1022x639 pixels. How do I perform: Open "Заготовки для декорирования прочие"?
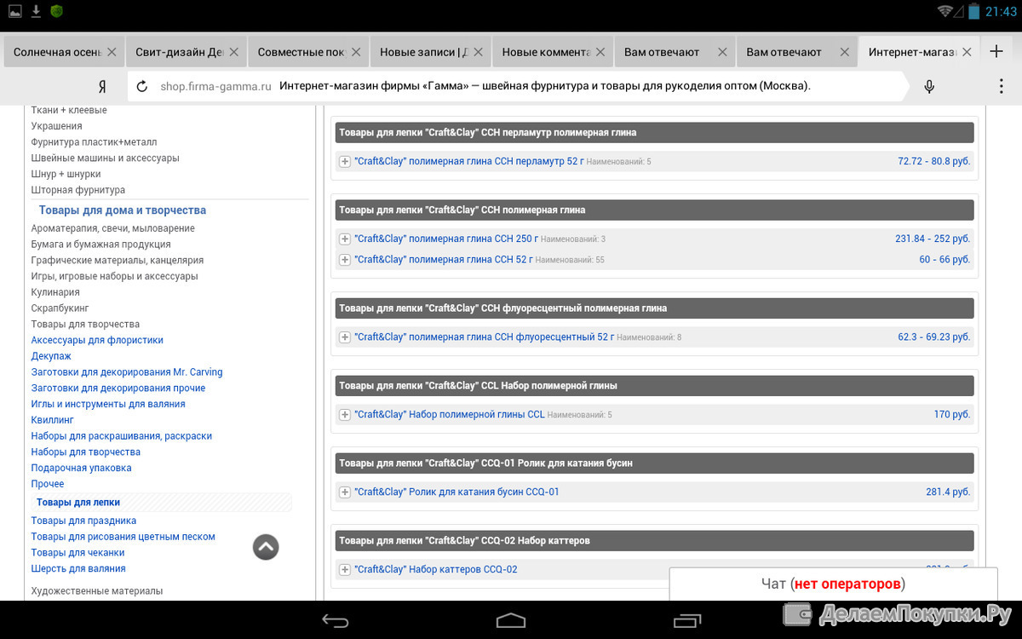[118, 388]
